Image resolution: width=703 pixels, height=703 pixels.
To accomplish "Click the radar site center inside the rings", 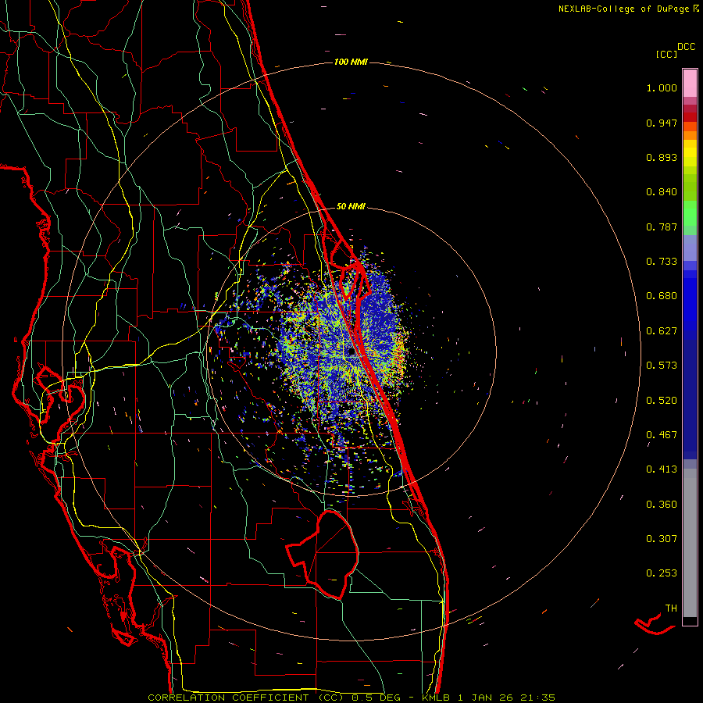I will [x=351, y=352].
